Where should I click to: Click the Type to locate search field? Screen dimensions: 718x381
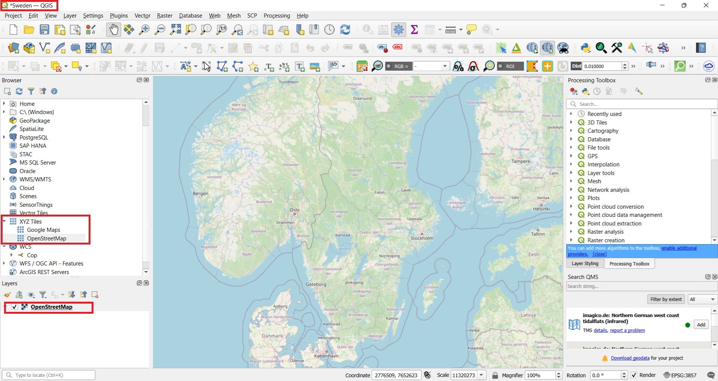pos(49,375)
